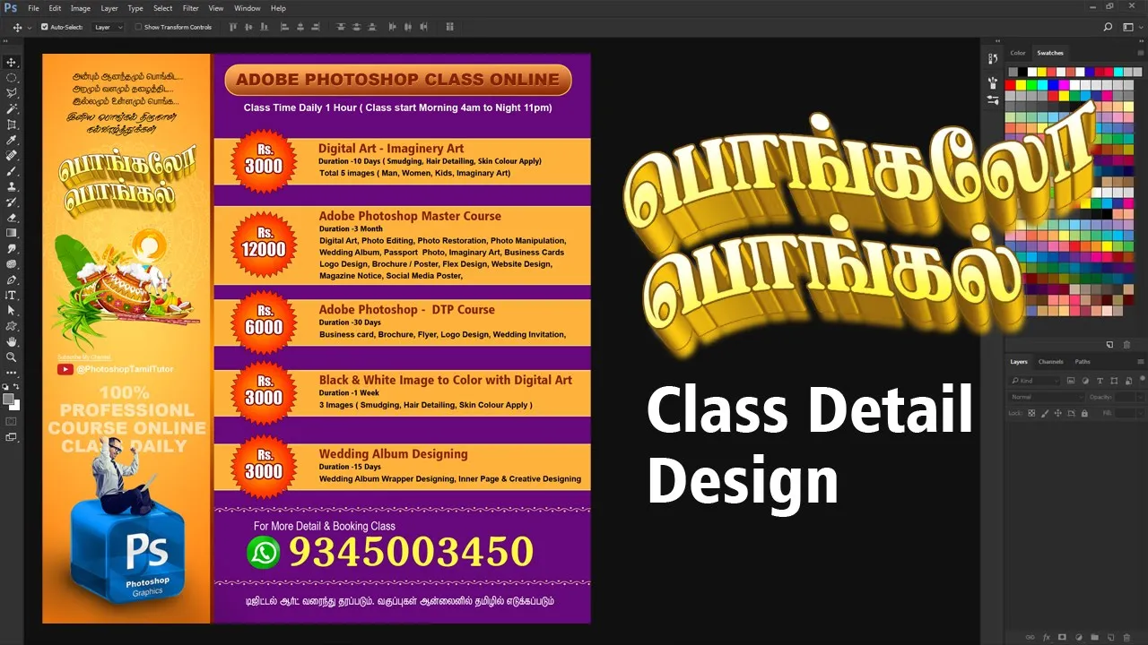The width and height of the screenshot is (1148, 645).
Task: Select the Path Selection tool
Action: 12,310
